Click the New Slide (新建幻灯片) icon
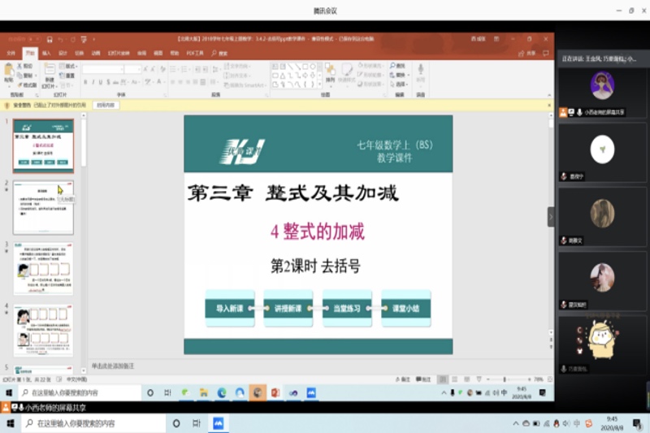 click(x=50, y=70)
